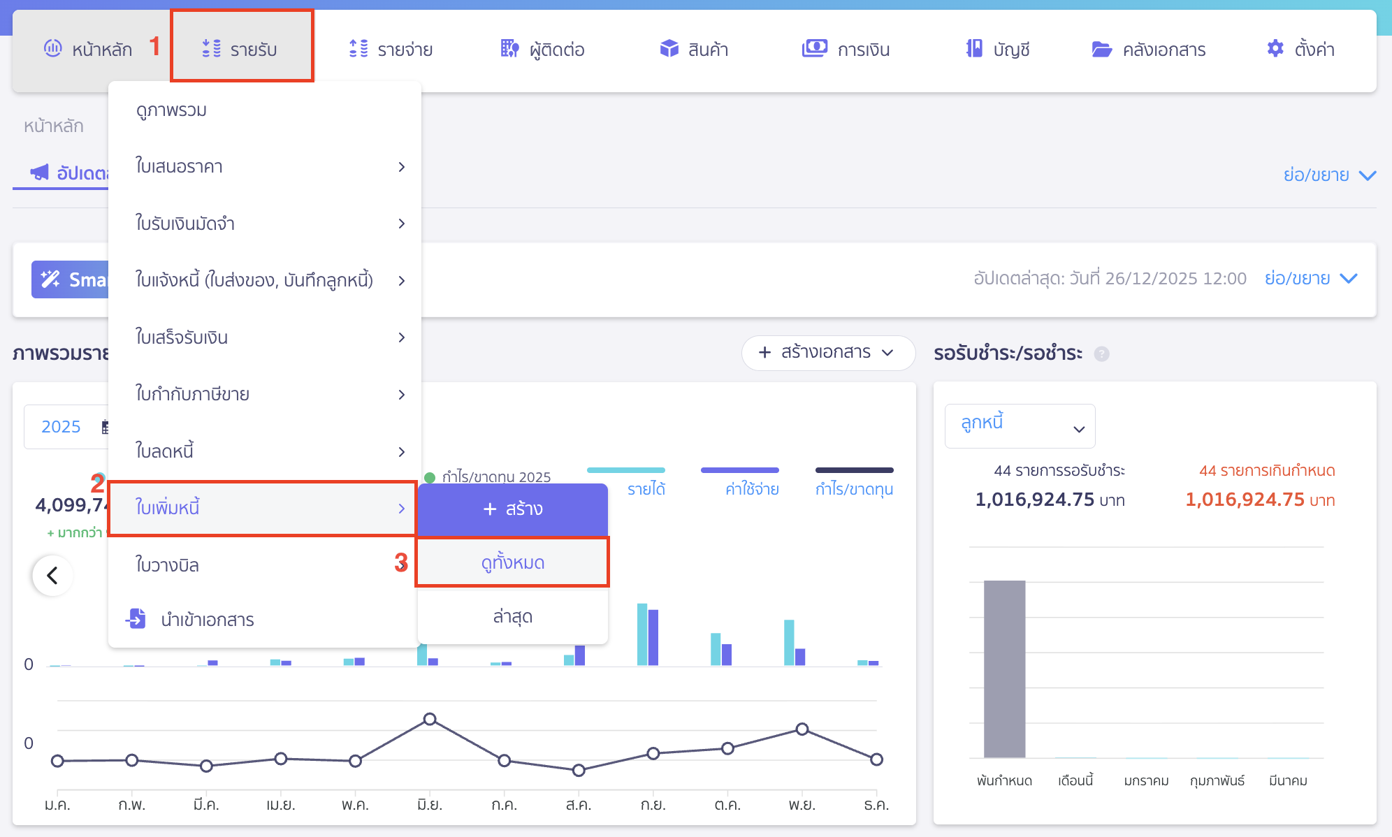Open the สินค้า products box icon
Image resolution: width=1392 pixels, height=837 pixels.
(669, 49)
